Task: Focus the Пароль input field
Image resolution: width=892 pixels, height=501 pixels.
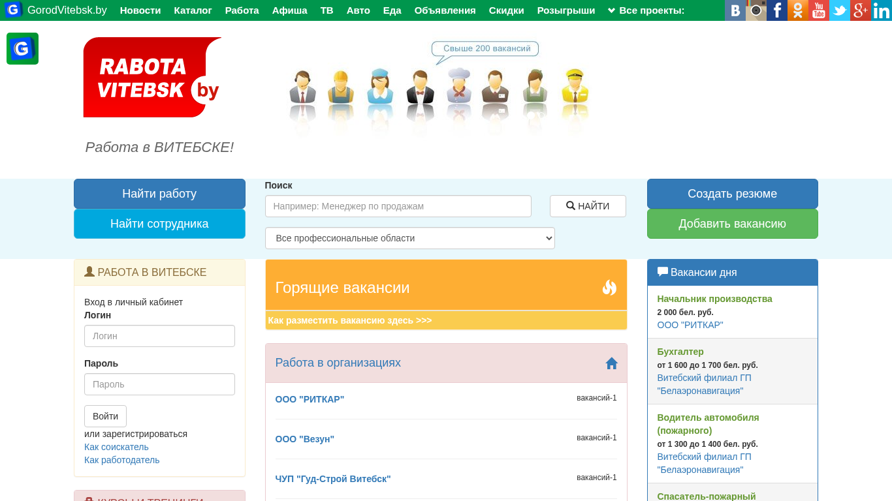Action: point(159,384)
